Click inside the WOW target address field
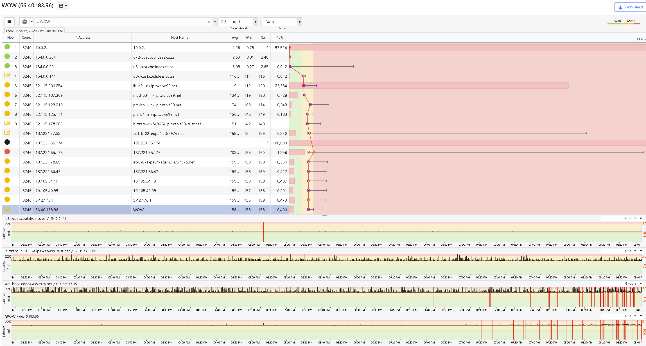The height and width of the screenshot is (346, 646). pyautogui.click(x=121, y=22)
